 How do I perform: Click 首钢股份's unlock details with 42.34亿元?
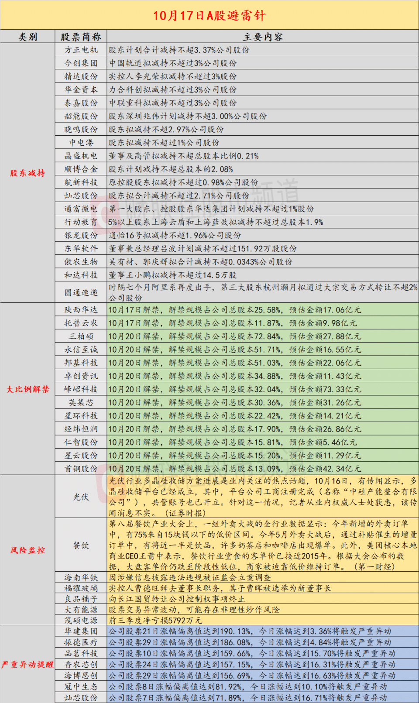click(x=234, y=469)
